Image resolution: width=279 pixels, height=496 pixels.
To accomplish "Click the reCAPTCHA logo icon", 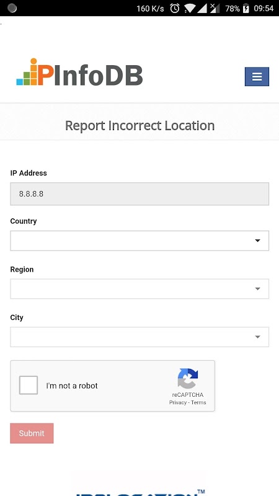I will (188, 378).
